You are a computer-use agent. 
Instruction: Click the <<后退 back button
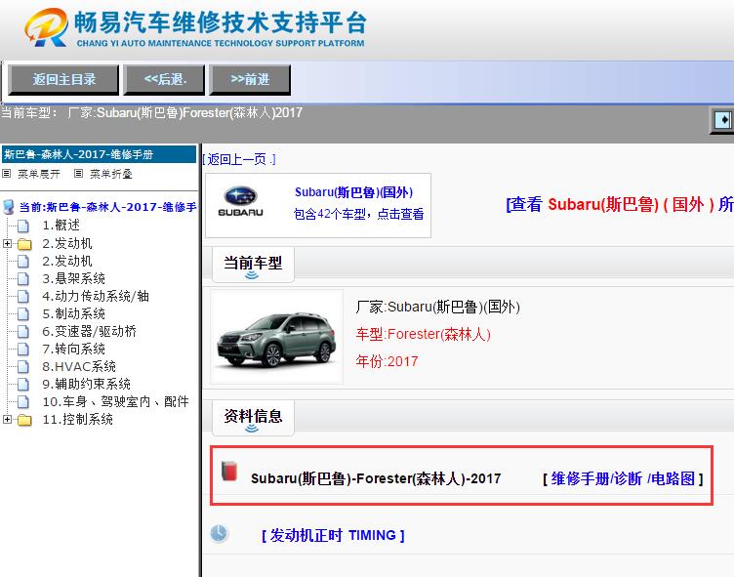[164, 80]
